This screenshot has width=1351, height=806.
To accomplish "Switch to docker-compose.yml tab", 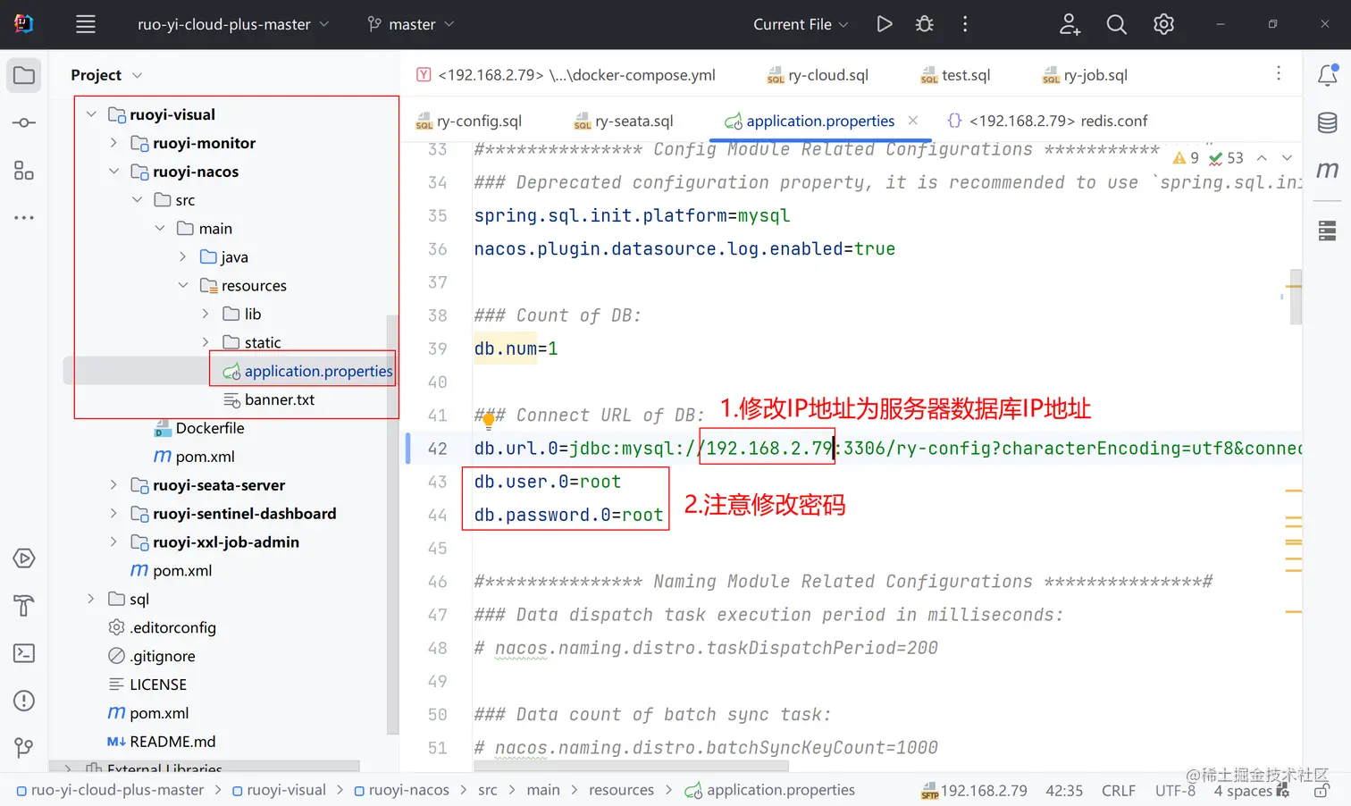I will [x=566, y=75].
